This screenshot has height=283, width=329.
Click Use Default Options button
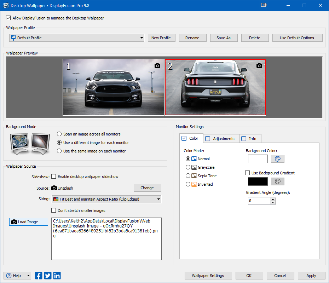(297, 38)
